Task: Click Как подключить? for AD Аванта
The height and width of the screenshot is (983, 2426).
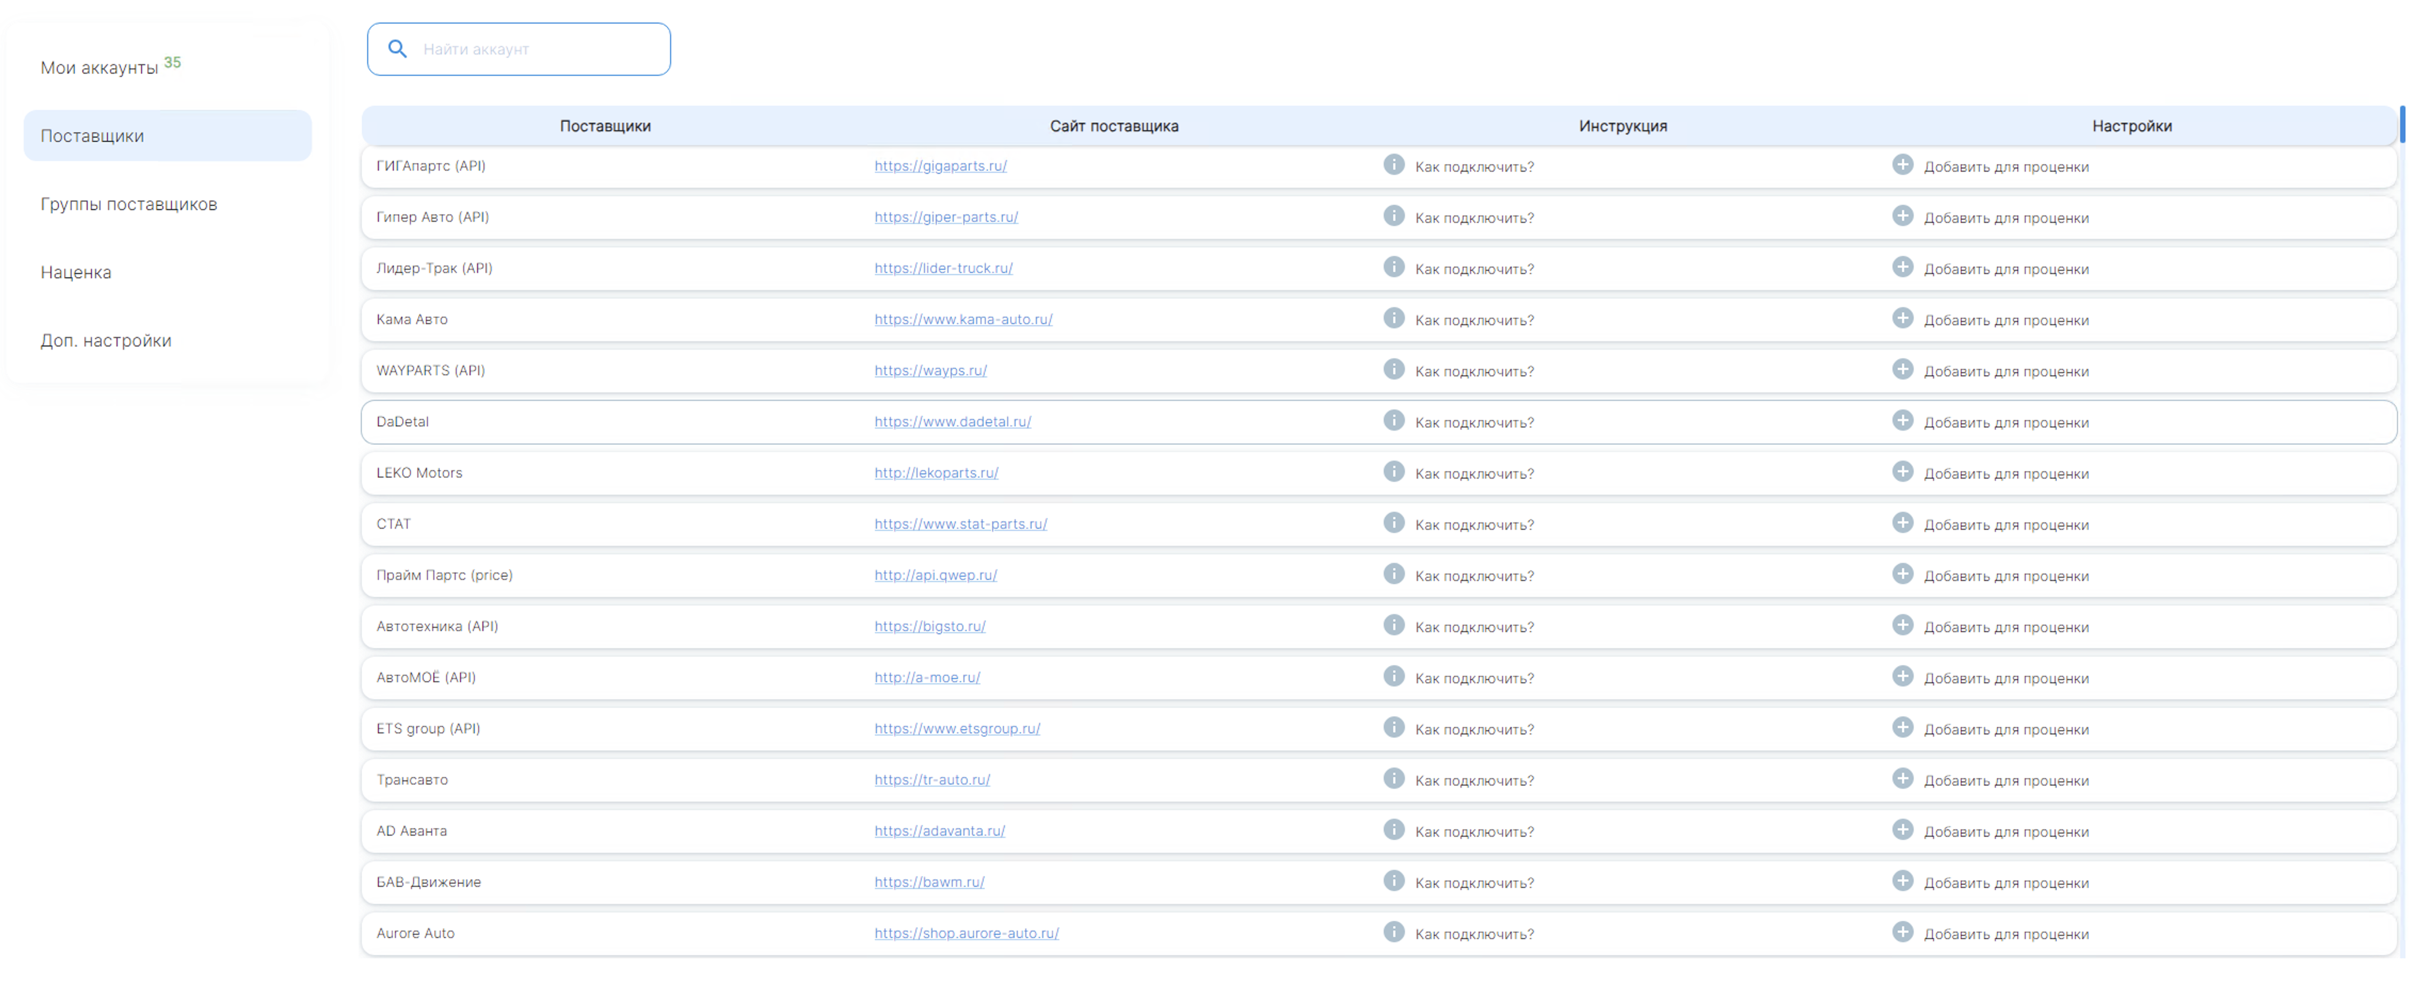Action: [x=1474, y=832]
